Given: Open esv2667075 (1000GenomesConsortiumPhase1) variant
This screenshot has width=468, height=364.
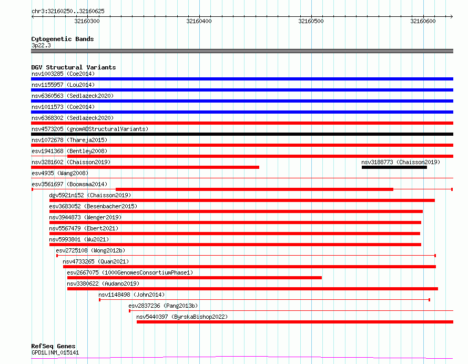Looking at the screenshot, I should tap(130, 272).
